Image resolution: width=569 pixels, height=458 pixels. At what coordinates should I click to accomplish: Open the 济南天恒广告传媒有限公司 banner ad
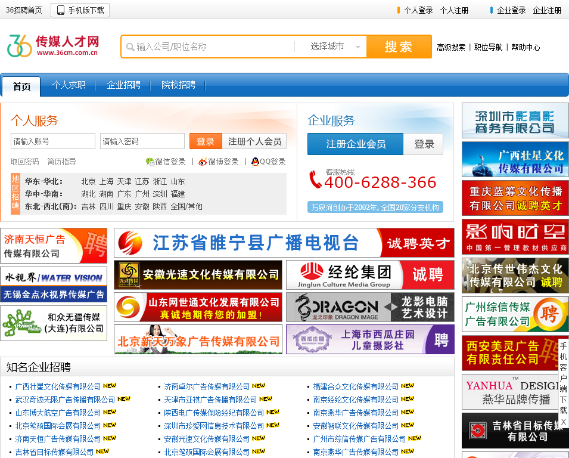54,246
